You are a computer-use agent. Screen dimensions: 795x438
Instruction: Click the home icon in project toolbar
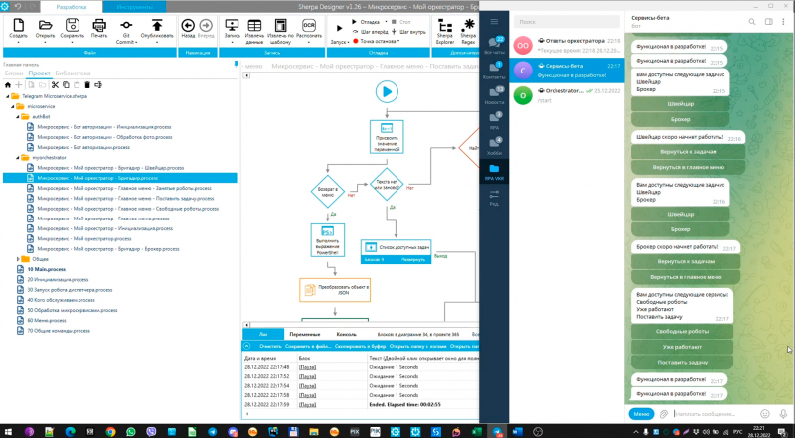click(8, 85)
